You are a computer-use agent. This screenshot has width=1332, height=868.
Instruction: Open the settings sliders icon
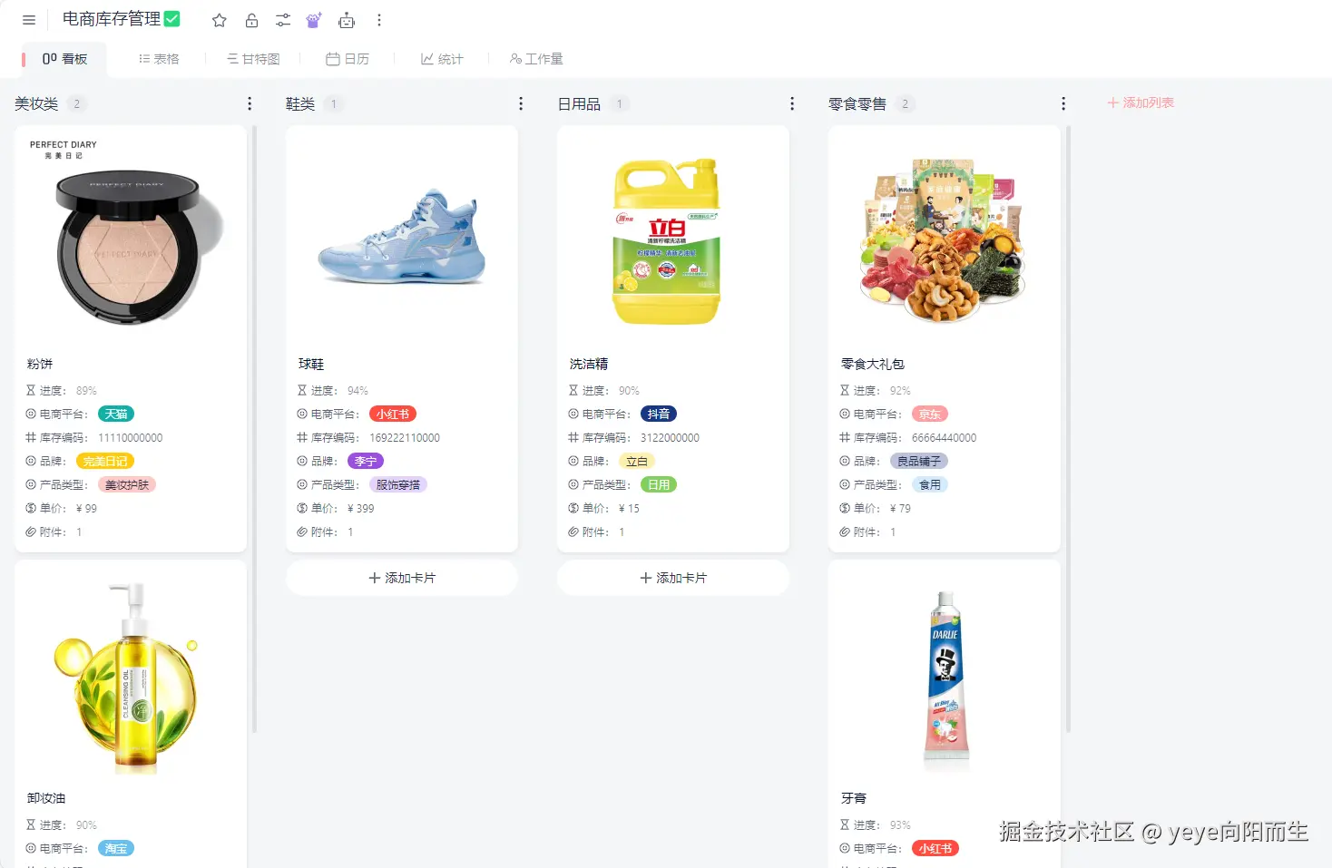point(283,20)
